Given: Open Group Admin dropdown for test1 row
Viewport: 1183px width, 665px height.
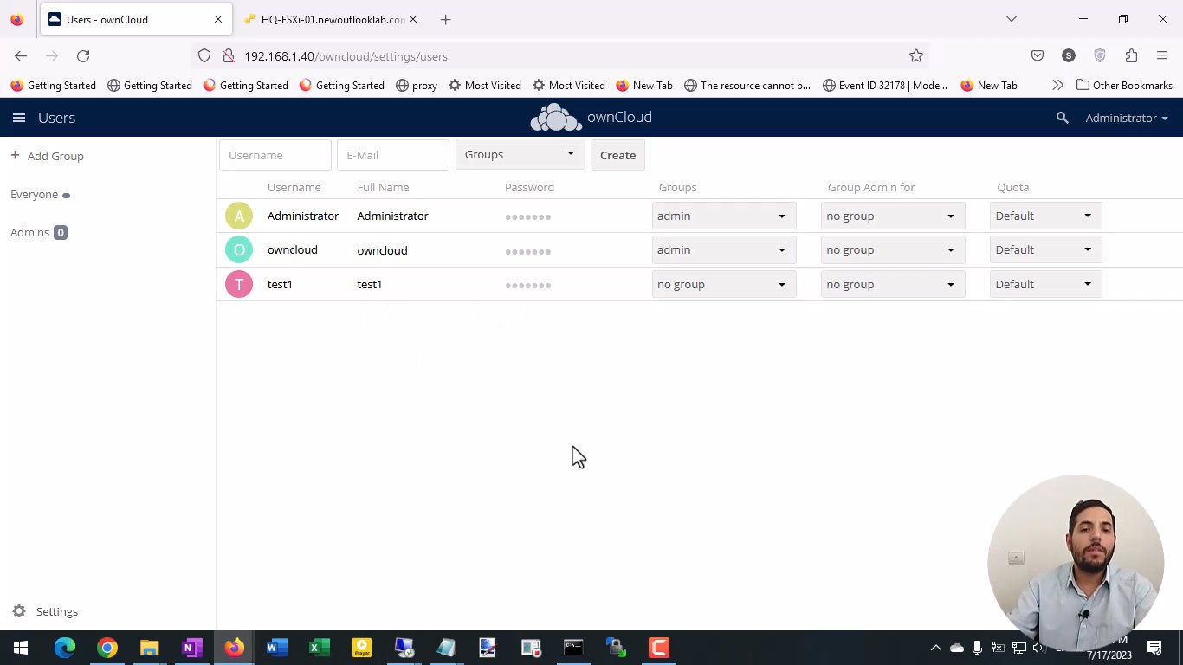Looking at the screenshot, I should (893, 284).
